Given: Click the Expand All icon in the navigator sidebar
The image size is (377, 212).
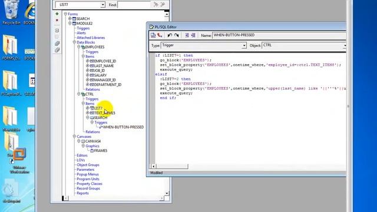Looking at the screenshot, I should click(x=57, y=44).
